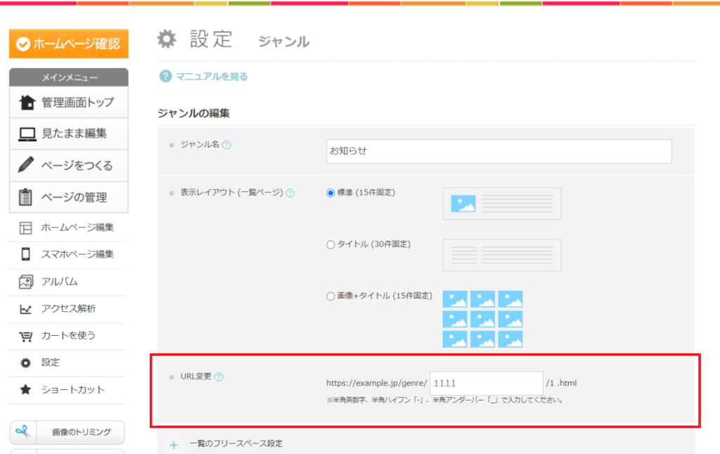The height and width of the screenshot is (454, 720).
Task: Choose タイトル (30件固定) display layout
Action: coord(330,244)
